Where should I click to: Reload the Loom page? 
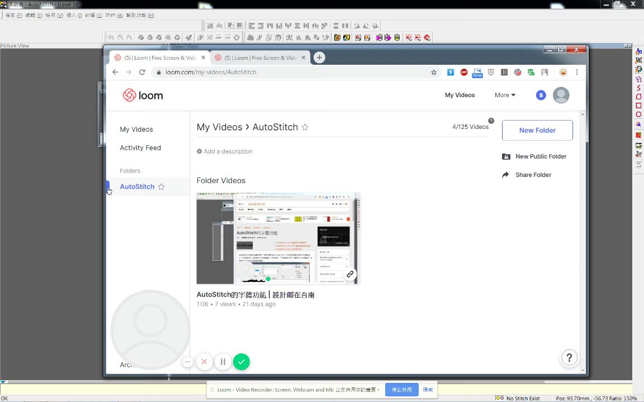(142, 72)
